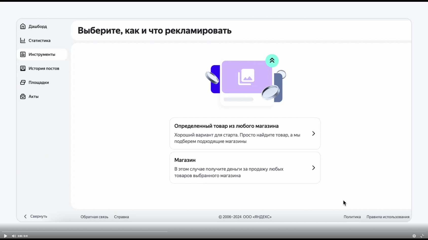Image resolution: width=428 pixels, height=240 pixels.
Task: Click the Инструменты sidebar icon
Action: (23, 54)
